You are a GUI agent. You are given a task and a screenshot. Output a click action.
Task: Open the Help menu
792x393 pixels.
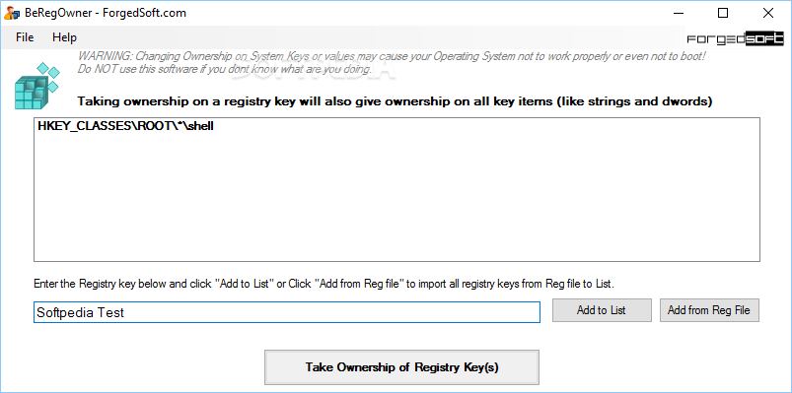(65, 37)
